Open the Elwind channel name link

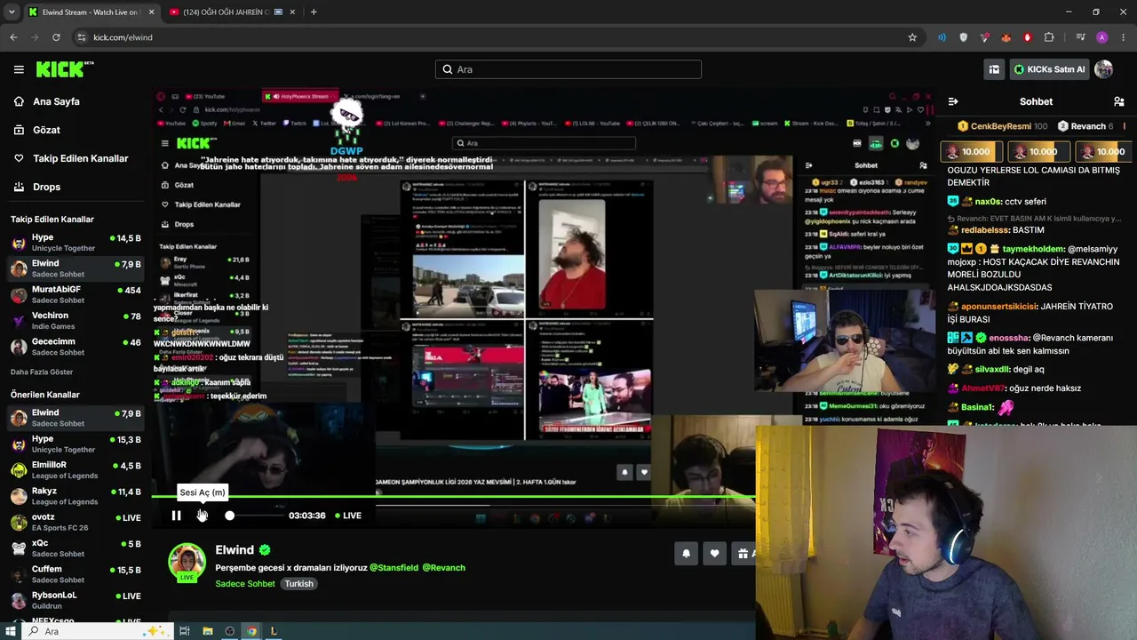235,550
